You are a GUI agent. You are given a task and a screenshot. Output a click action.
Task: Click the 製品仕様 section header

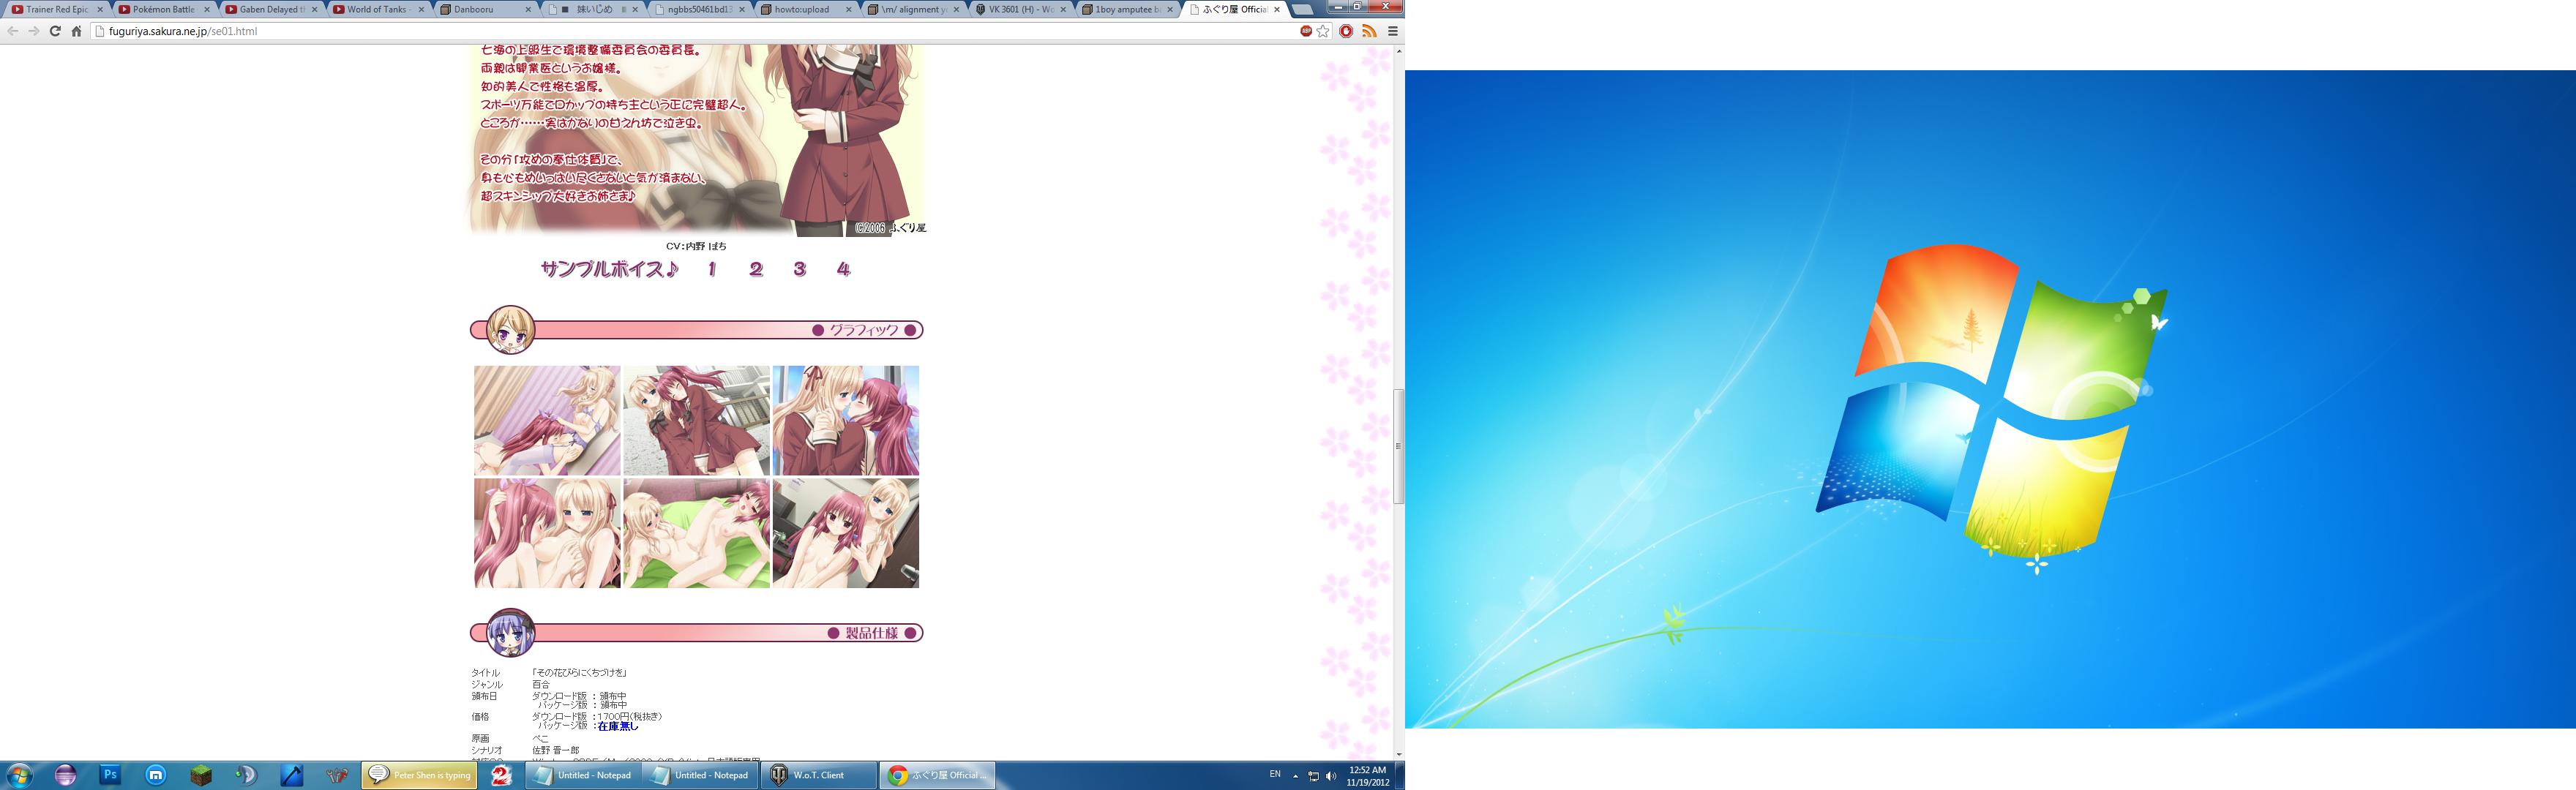(696, 633)
